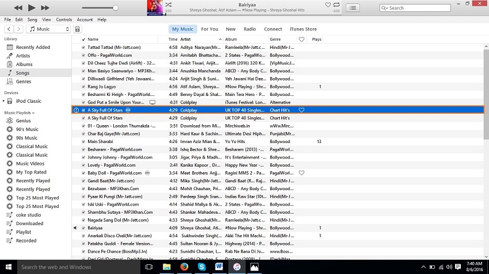Open the iPod Classic device
The height and width of the screenshot is (274, 489).
pos(29,101)
